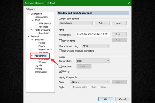Go to the Log File category
The height and width of the screenshot is (103, 155).
tap(38, 65)
